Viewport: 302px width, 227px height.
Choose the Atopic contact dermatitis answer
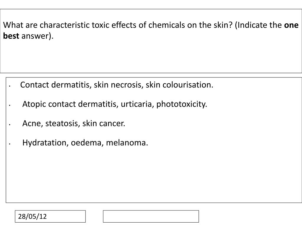115,104
